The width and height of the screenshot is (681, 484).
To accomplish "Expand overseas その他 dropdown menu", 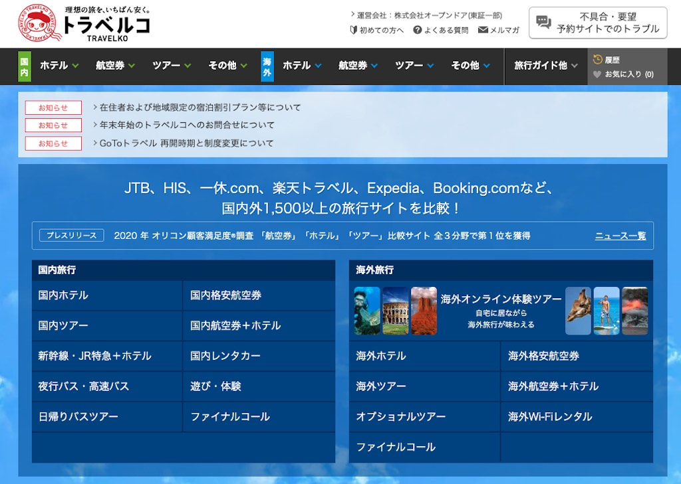I will [471, 66].
